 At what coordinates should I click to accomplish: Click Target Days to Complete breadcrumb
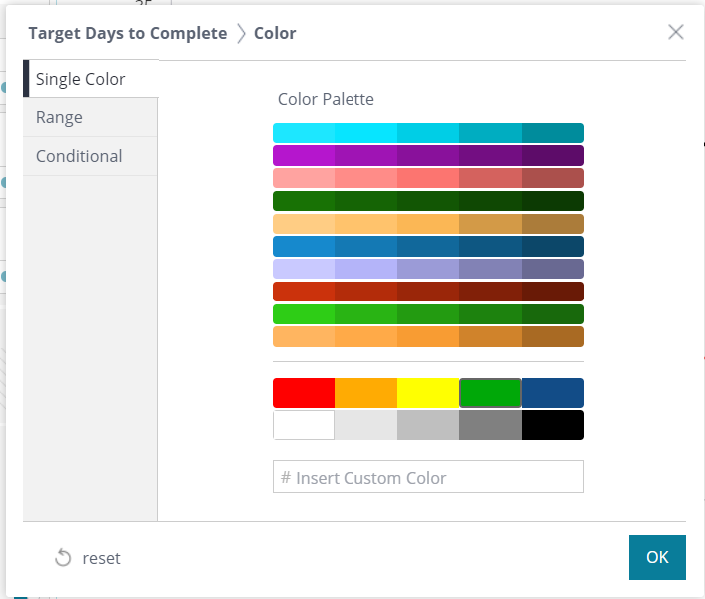point(128,33)
